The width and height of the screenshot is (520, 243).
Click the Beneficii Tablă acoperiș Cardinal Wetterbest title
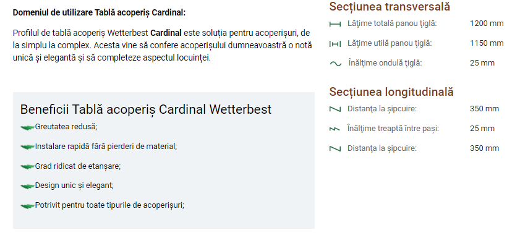(145, 109)
